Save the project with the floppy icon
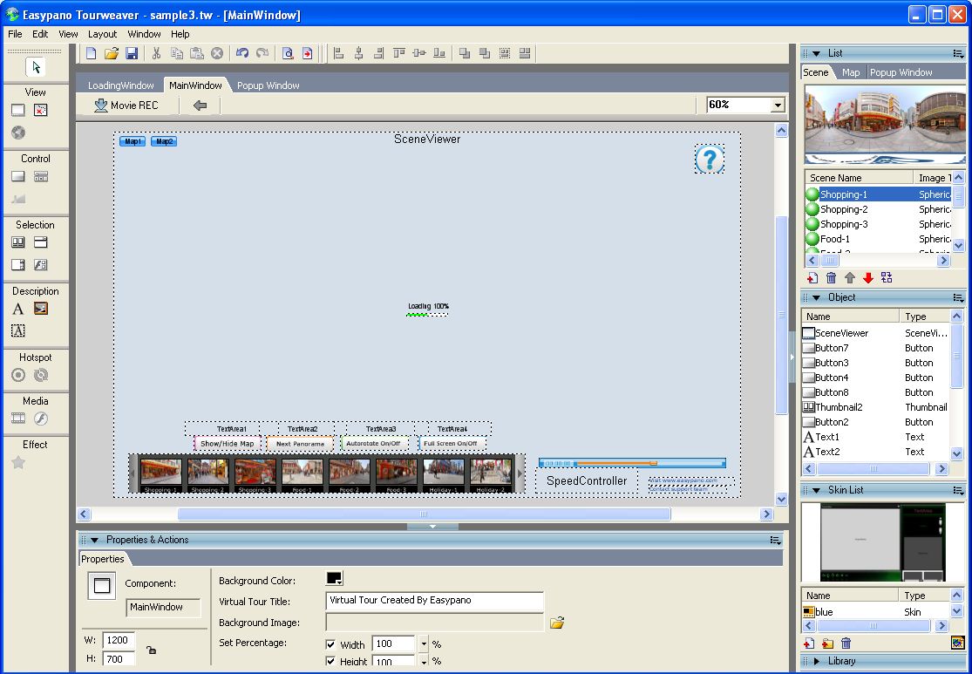This screenshot has height=674, width=972. point(132,53)
